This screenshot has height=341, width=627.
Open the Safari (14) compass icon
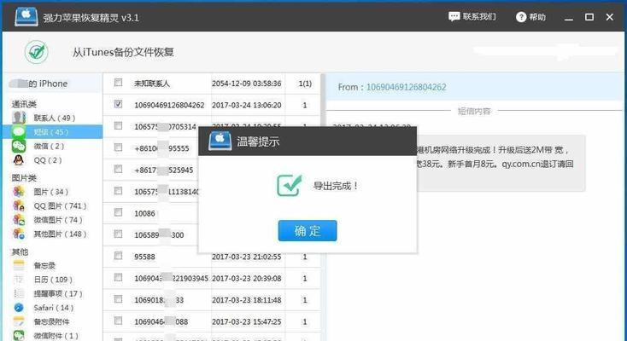click(x=19, y=308)
